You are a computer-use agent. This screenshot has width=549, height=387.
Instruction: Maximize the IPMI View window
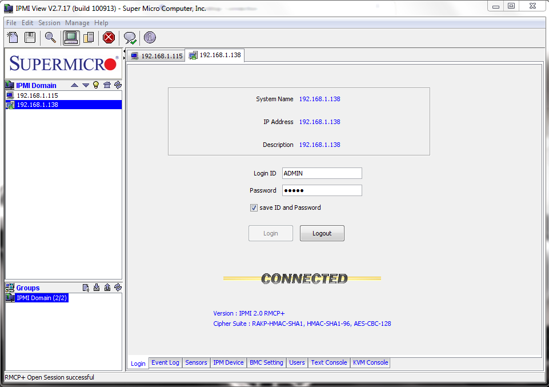[x=511, y=6]
